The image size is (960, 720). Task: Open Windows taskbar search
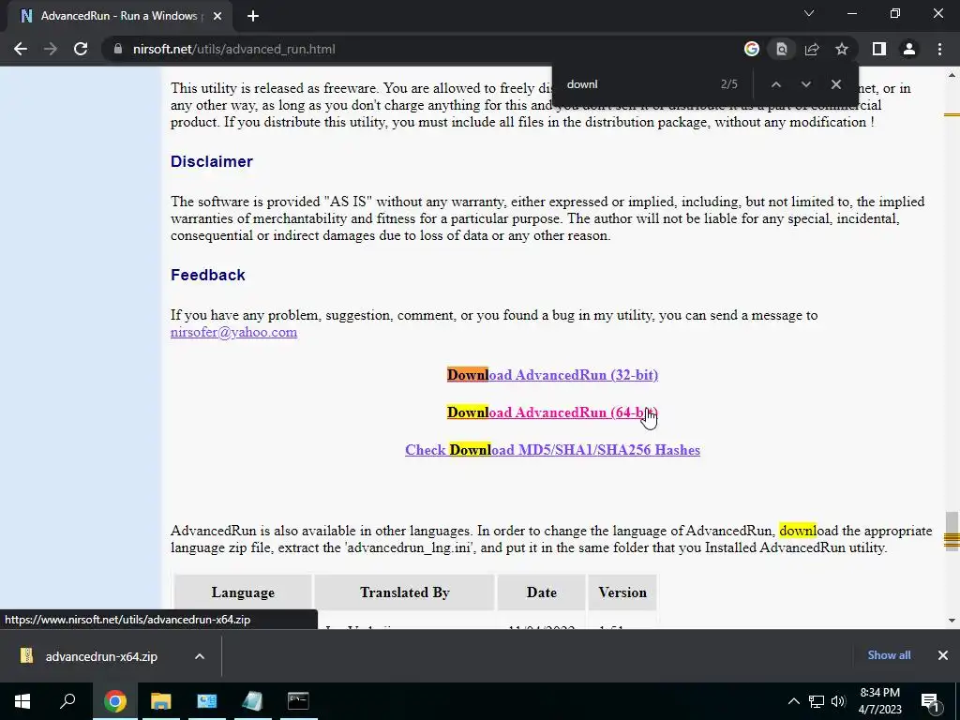point(67,701)
